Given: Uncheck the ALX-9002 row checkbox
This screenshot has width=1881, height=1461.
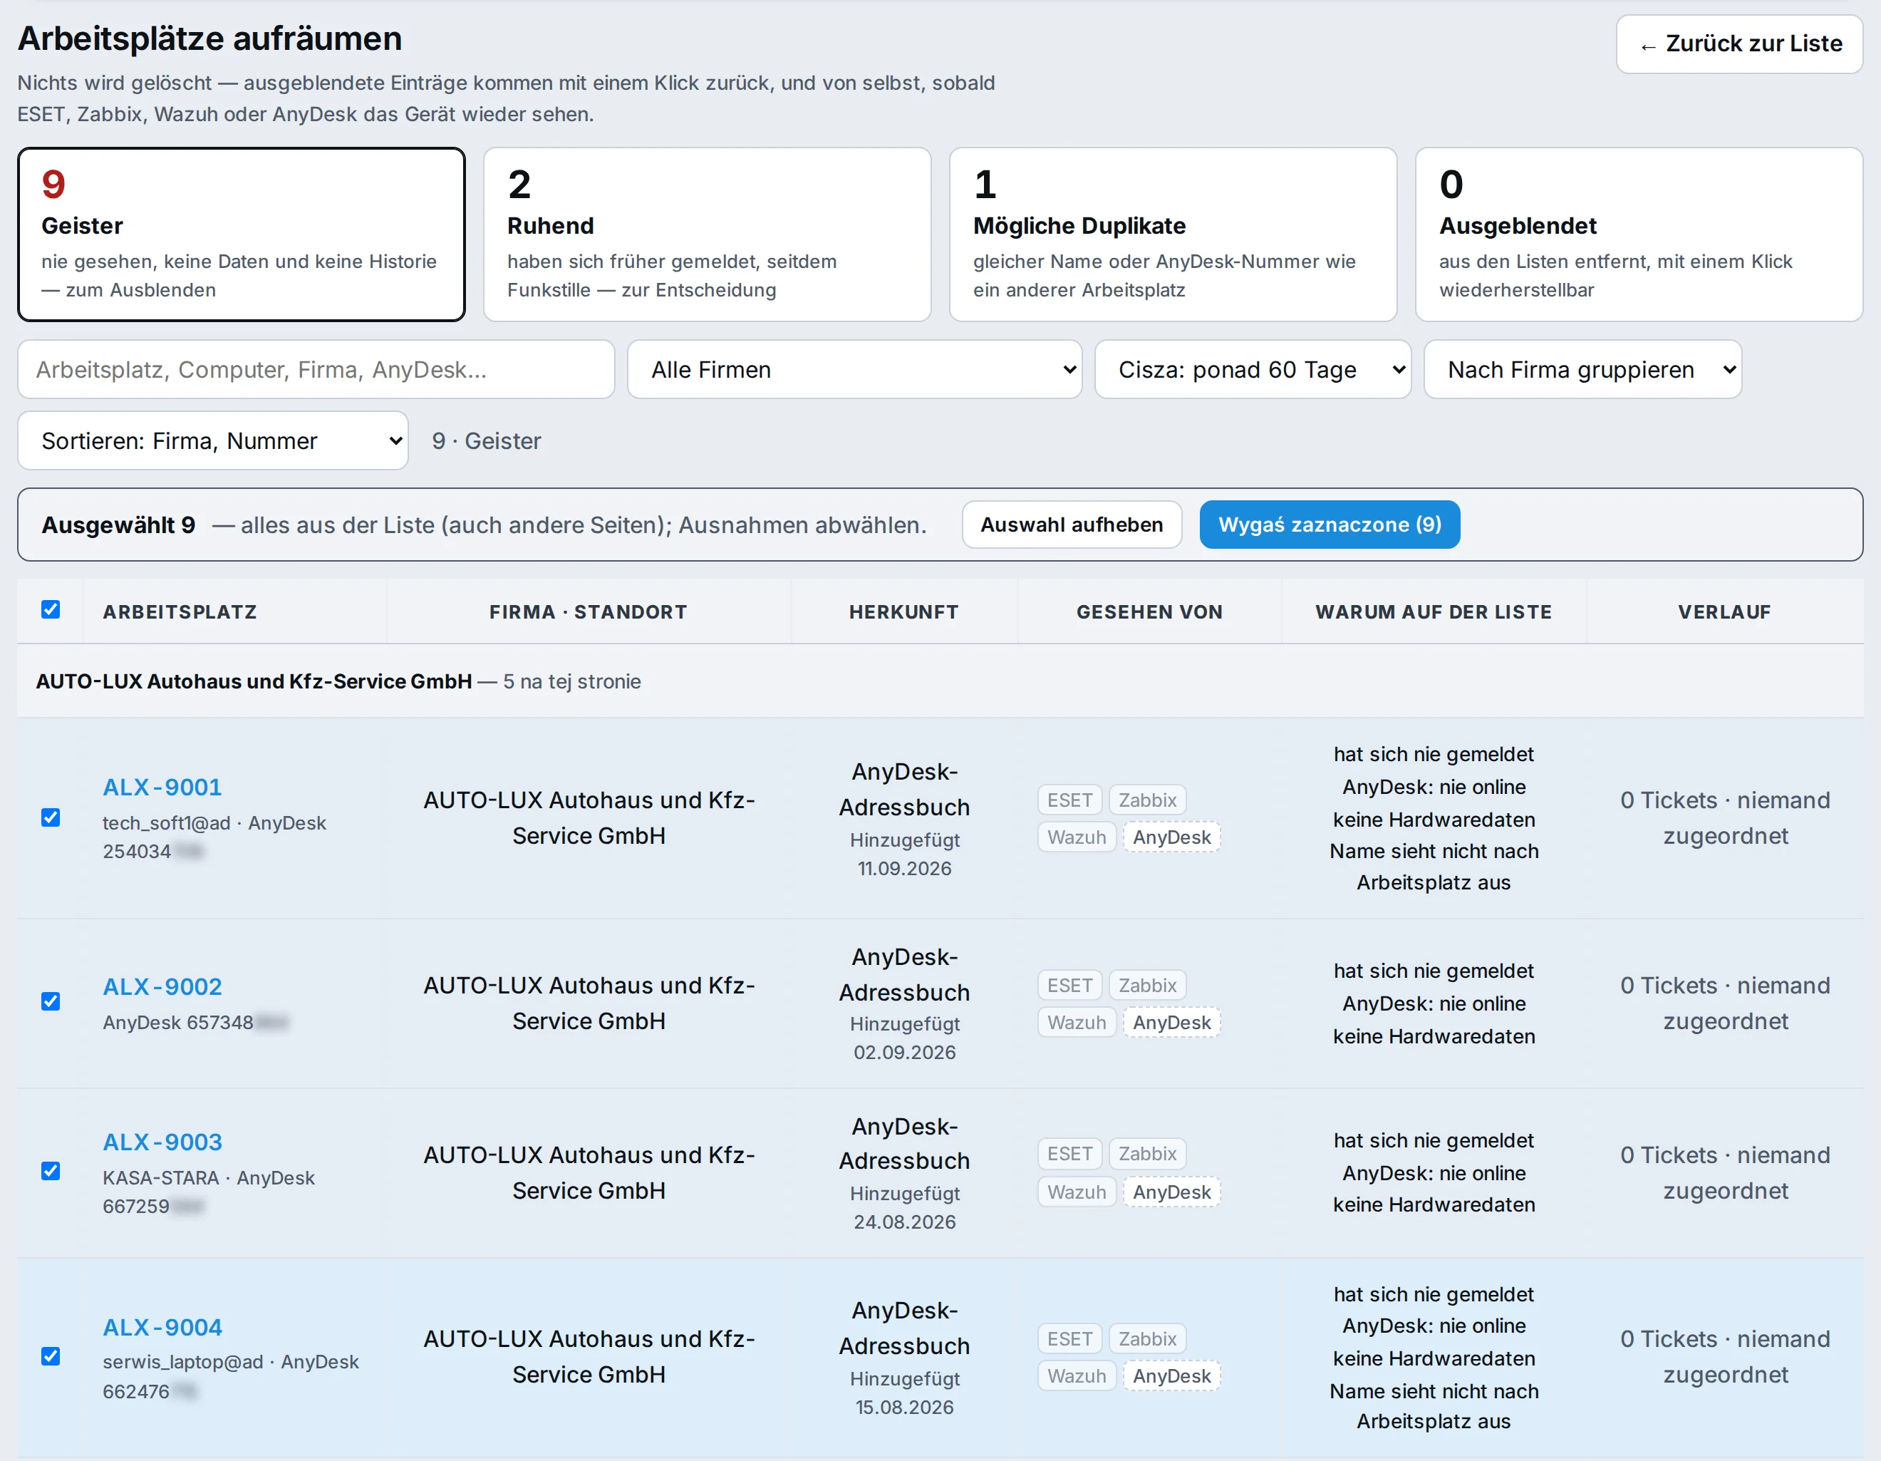Looking at the screenshot, I should pyautogui.click(x=51, y=1002).
